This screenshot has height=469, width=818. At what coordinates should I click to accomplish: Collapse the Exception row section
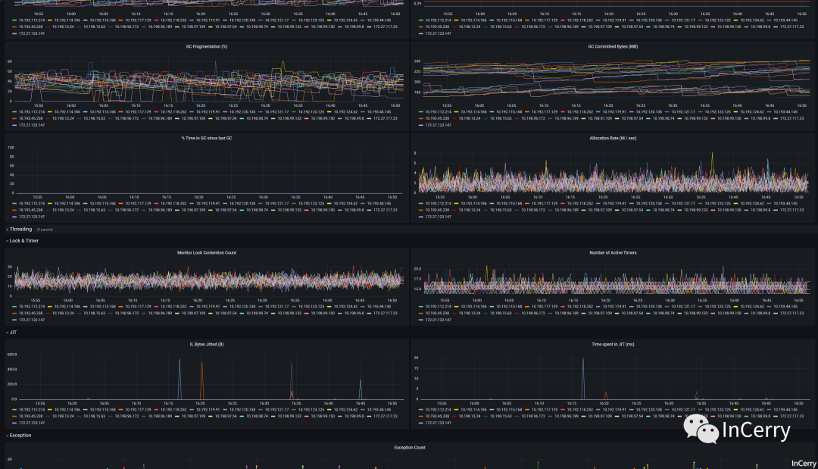[x=20, y=435]
